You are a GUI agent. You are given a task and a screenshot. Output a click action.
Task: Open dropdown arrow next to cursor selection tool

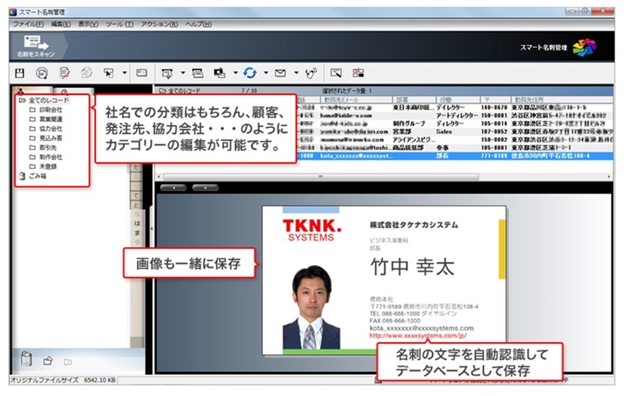tap(124, 73)
